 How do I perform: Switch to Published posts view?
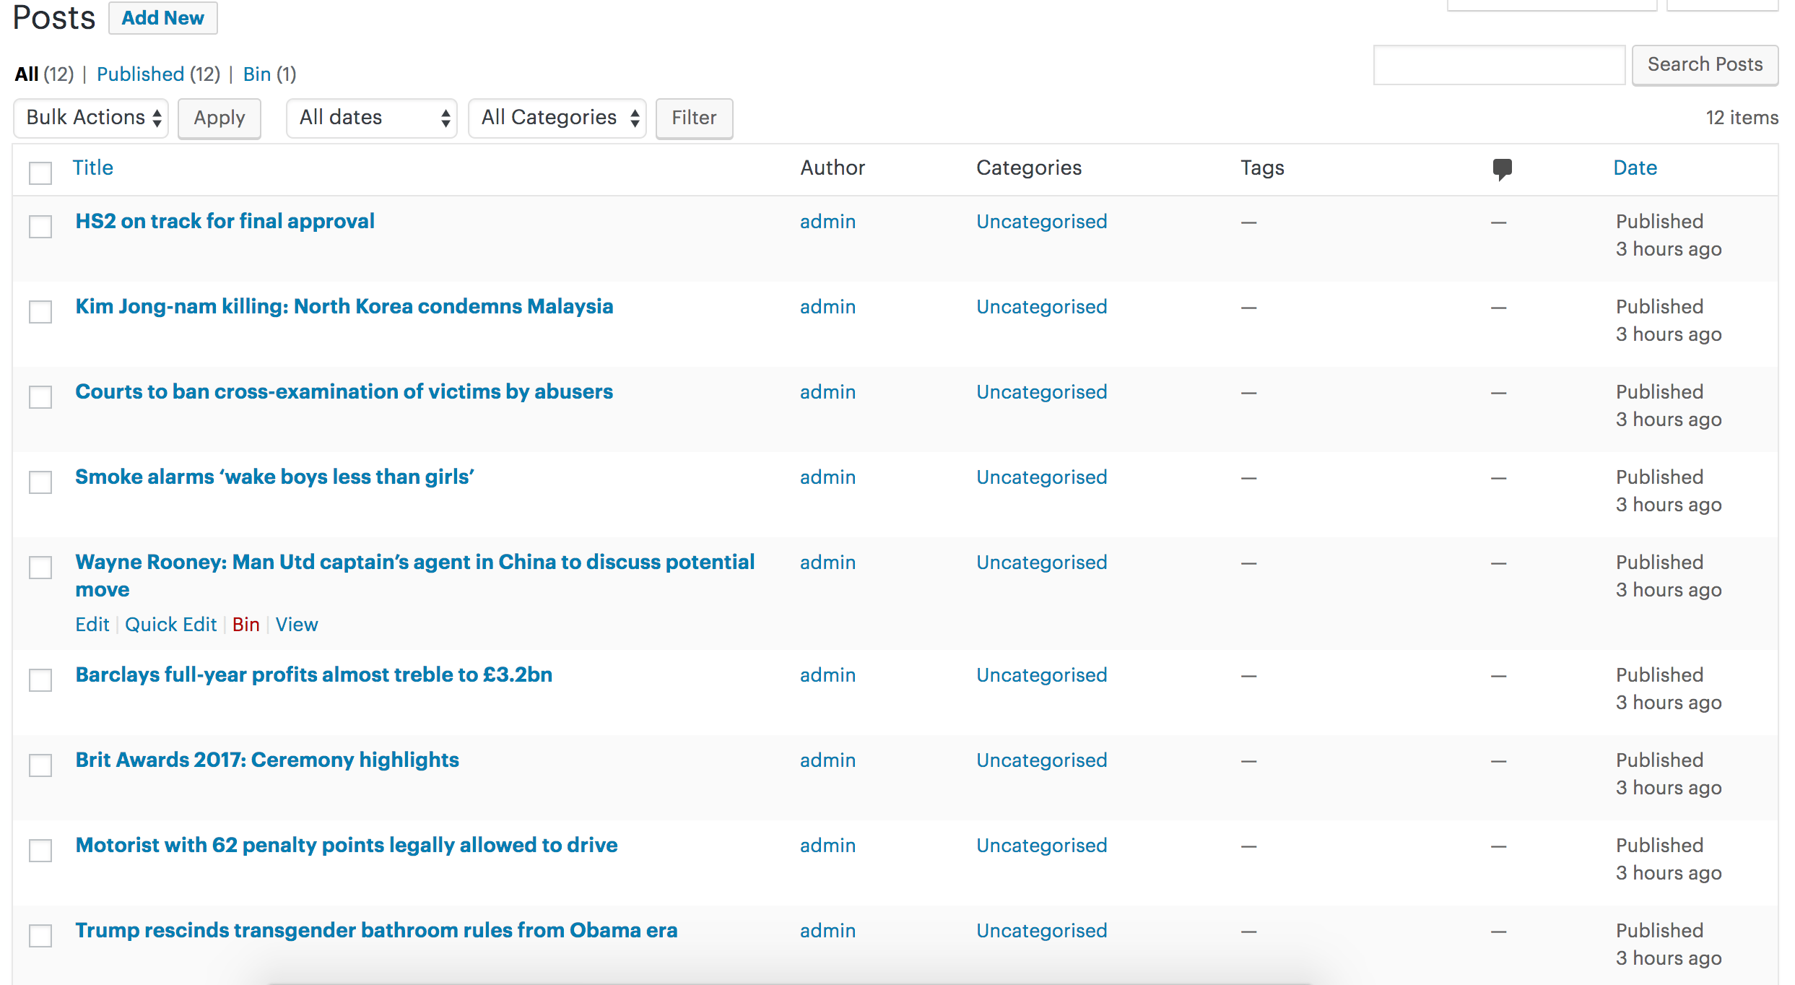pyautogui.click(x=140, y=74)
